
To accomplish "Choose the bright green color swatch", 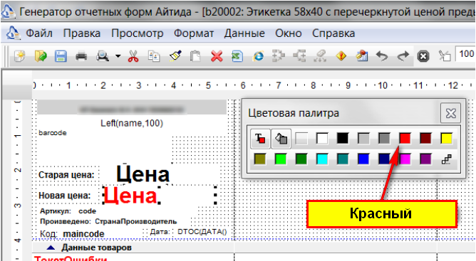I will pyautogui.click(x=281, y=159).
